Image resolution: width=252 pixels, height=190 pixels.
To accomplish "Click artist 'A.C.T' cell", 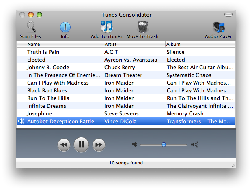I will tap(111, 52).
